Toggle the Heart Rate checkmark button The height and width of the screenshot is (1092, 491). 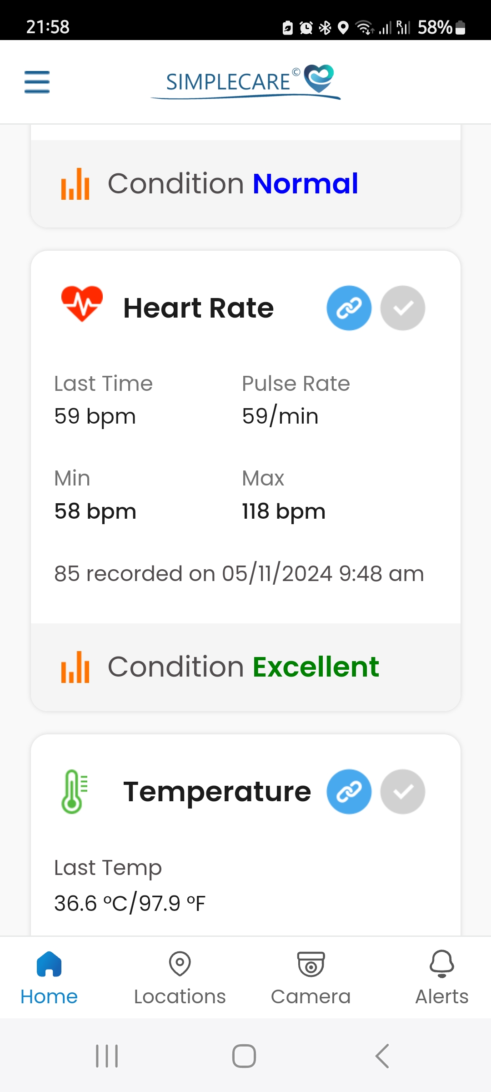403,308
